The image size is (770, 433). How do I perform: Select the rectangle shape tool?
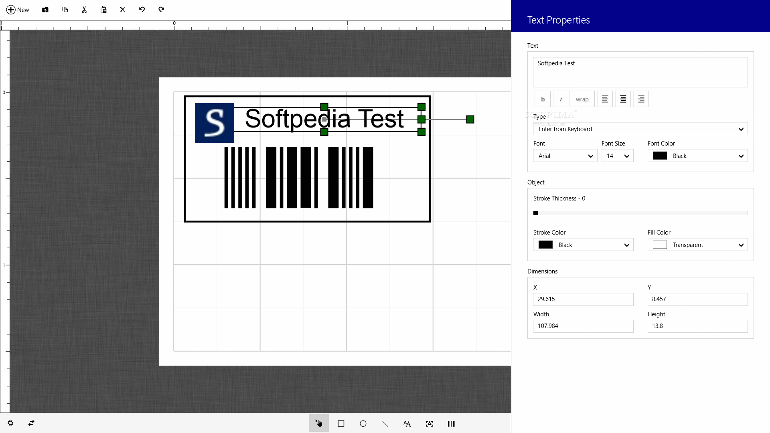click(341, 423)
